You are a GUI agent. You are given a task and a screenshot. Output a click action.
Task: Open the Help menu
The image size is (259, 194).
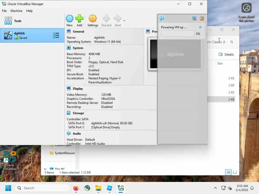click(29, 11)
